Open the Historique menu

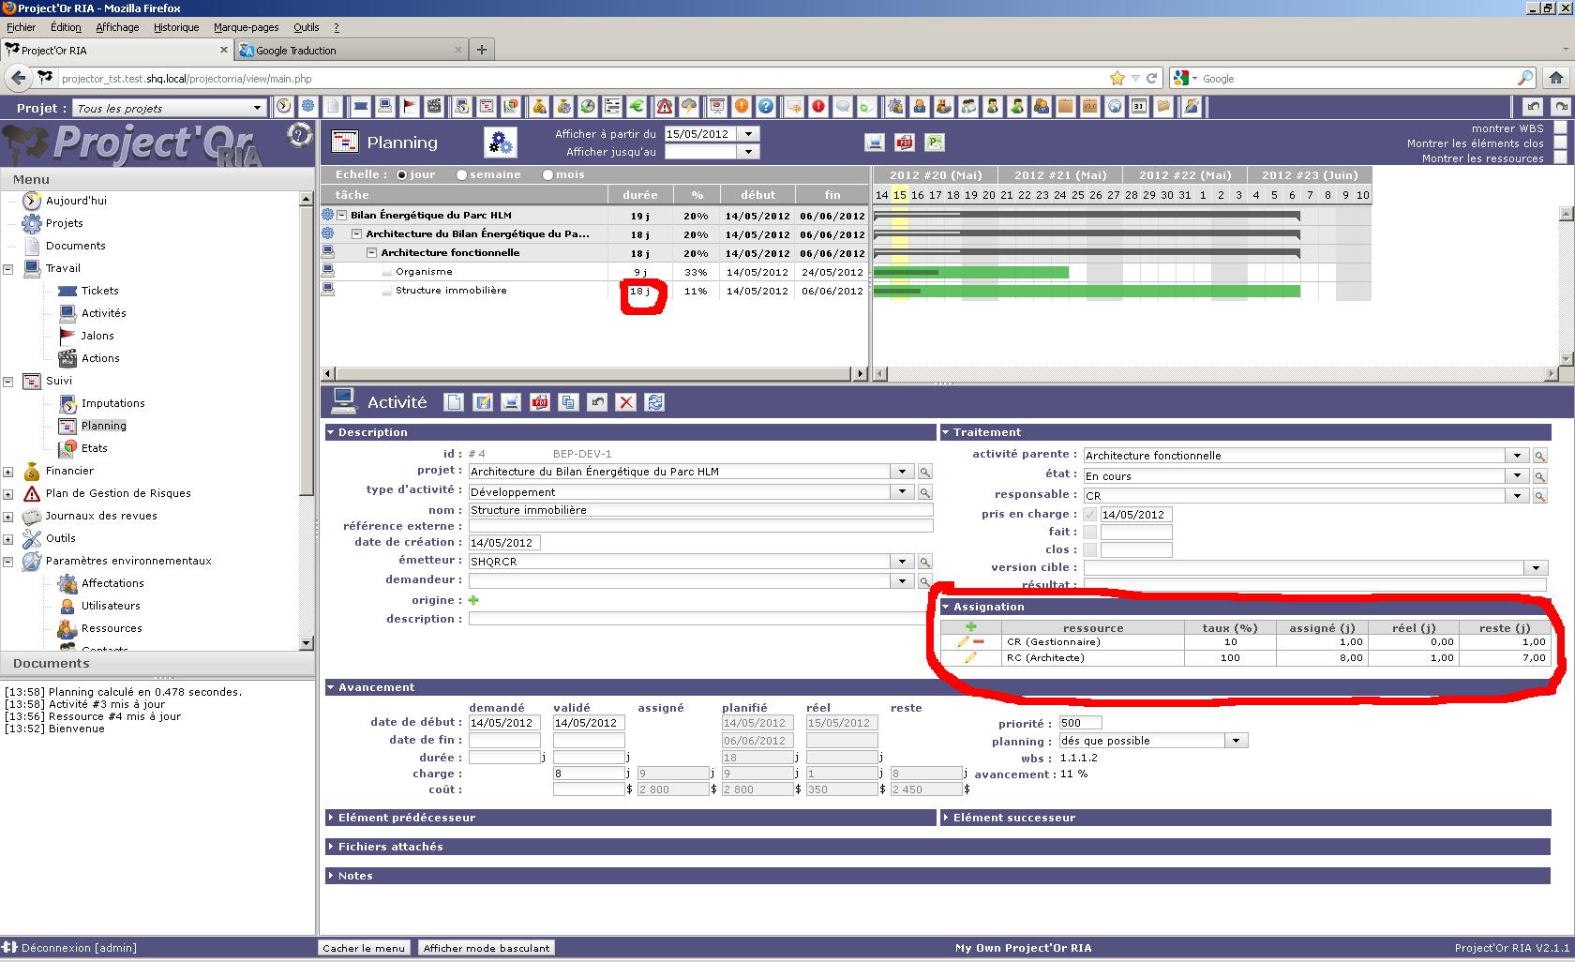coord(176,27)
